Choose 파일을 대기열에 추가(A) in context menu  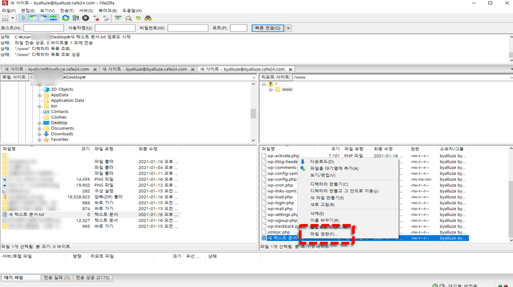347,168
